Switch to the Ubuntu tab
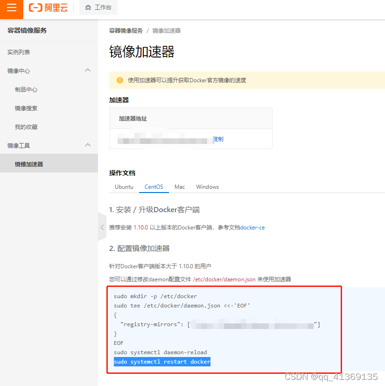The height and width of the screenshot is (386, 385). click(124, 187)
